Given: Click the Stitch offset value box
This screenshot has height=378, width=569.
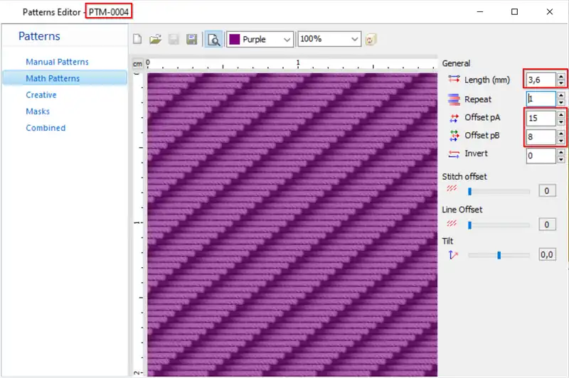Looking at the screenshot, I should pos(547,191).
